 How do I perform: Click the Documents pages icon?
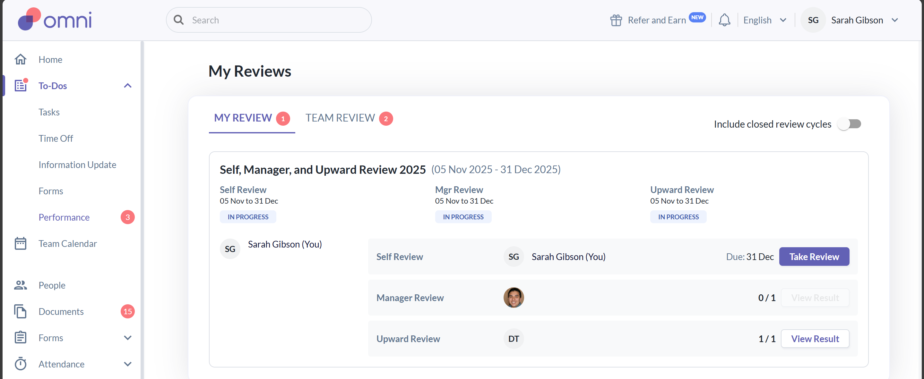pos(21,311)
